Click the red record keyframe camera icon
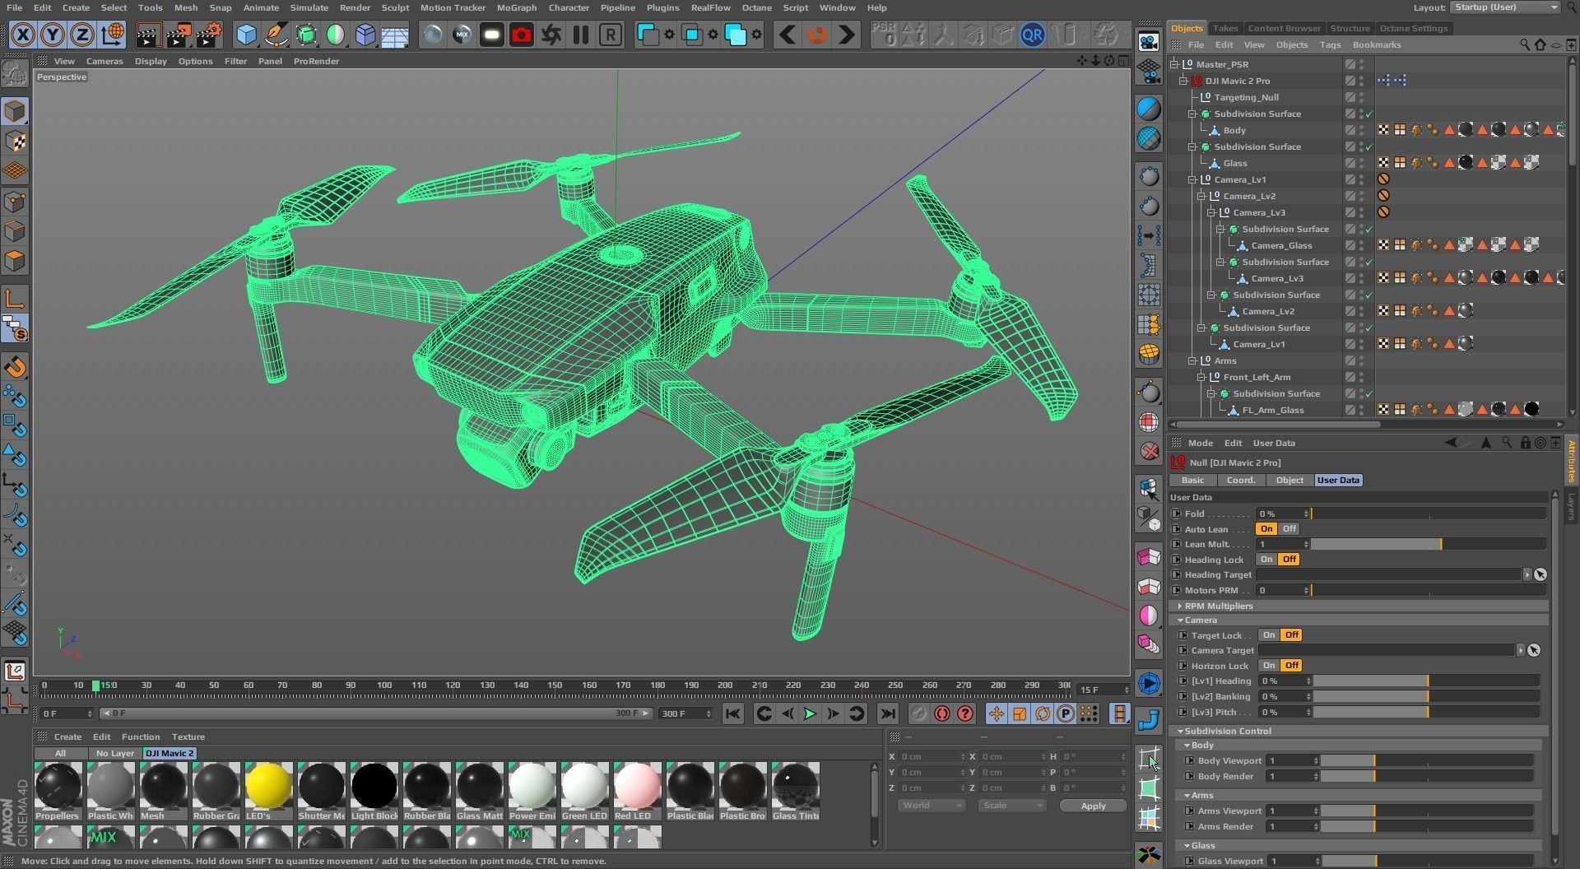This screenshot has height=869, width=1580. click(521, 35)
